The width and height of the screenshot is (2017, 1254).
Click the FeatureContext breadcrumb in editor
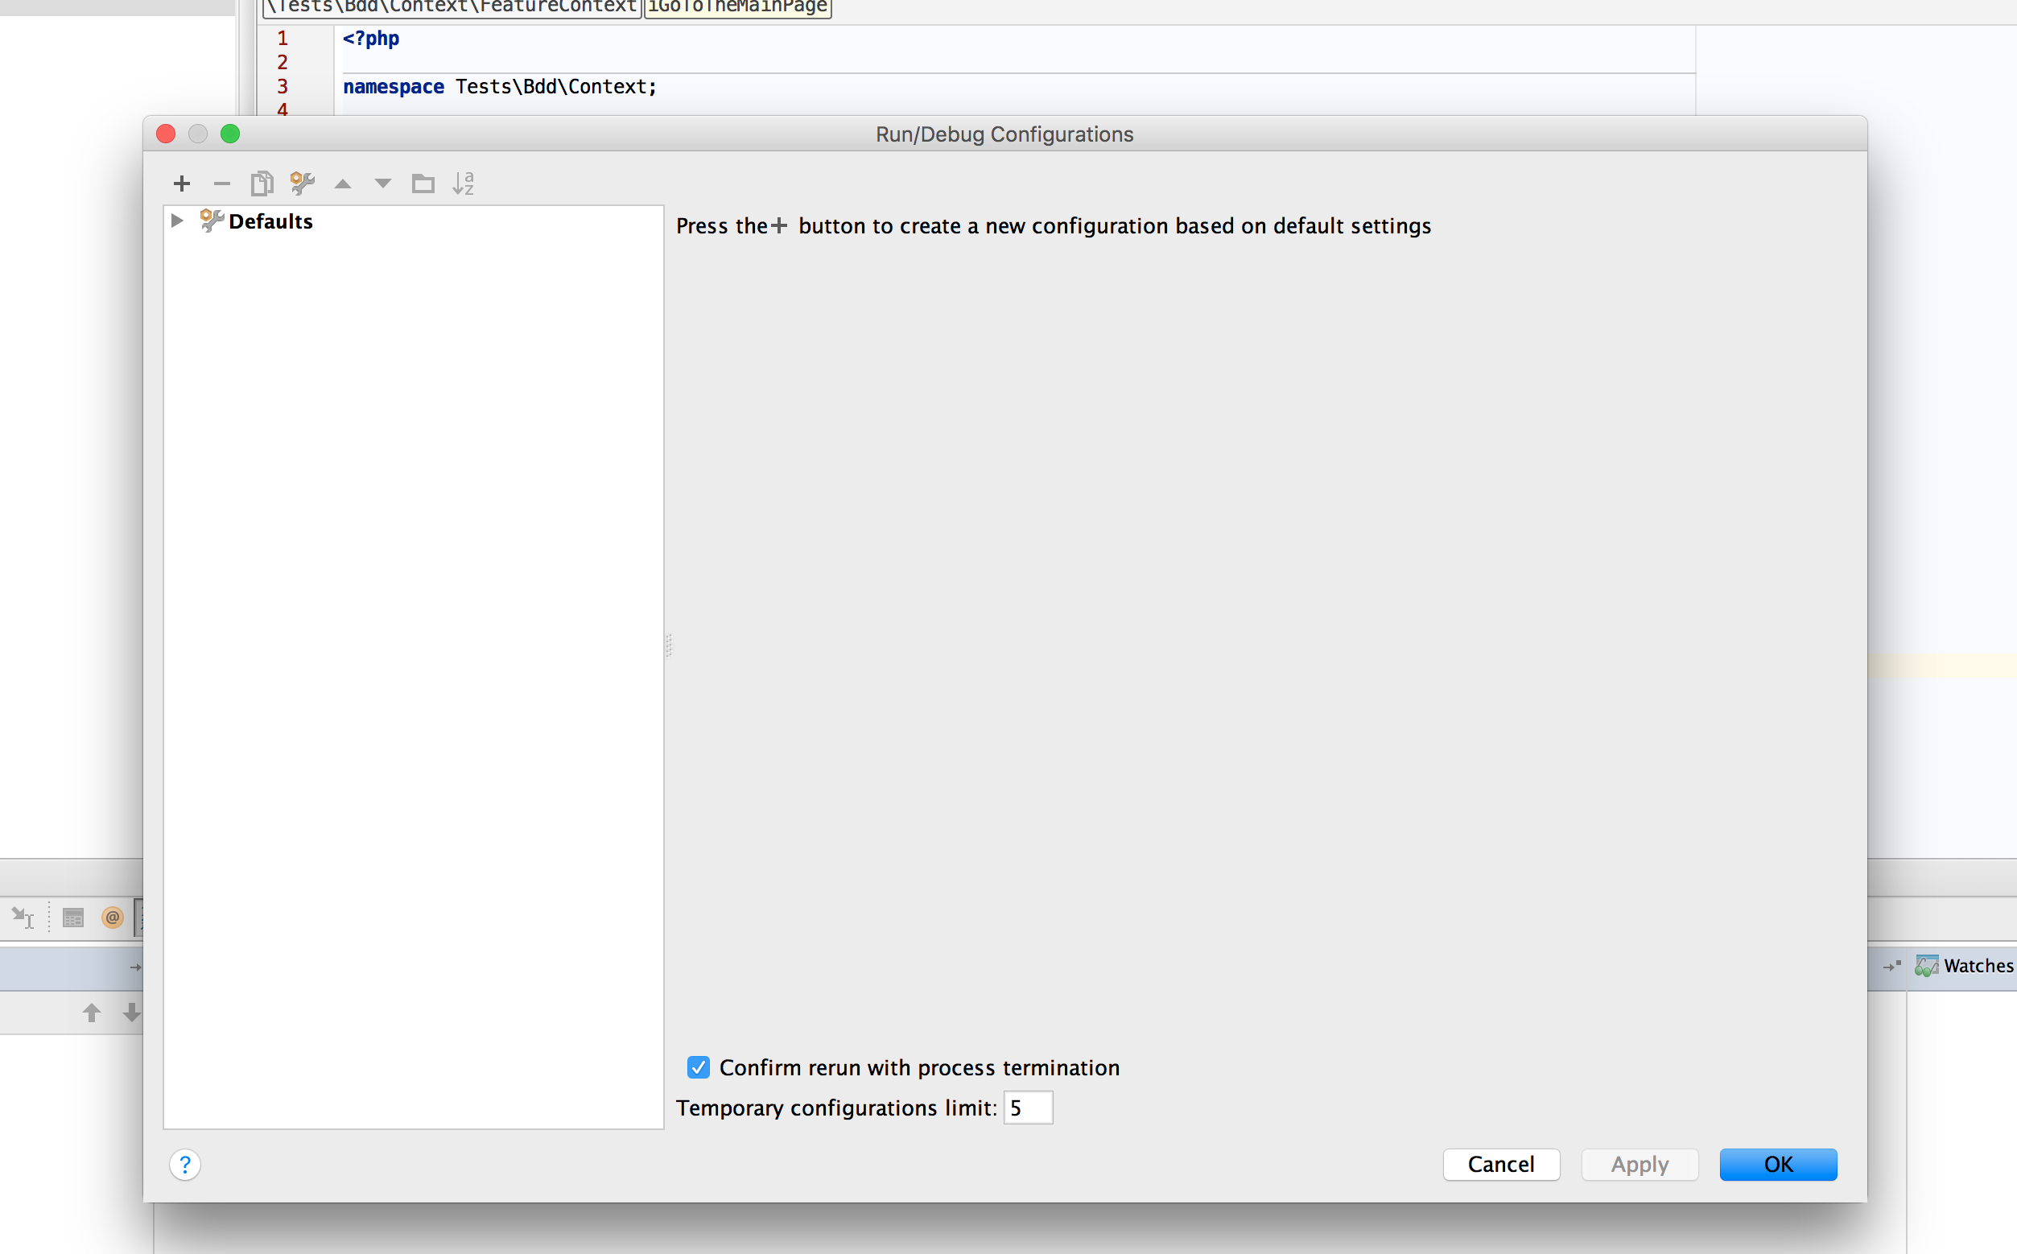click(x=452, y=6)
